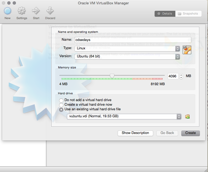Expand the Version dropdown showing Ubuntu (64 bit)

[x=127, y=57]
